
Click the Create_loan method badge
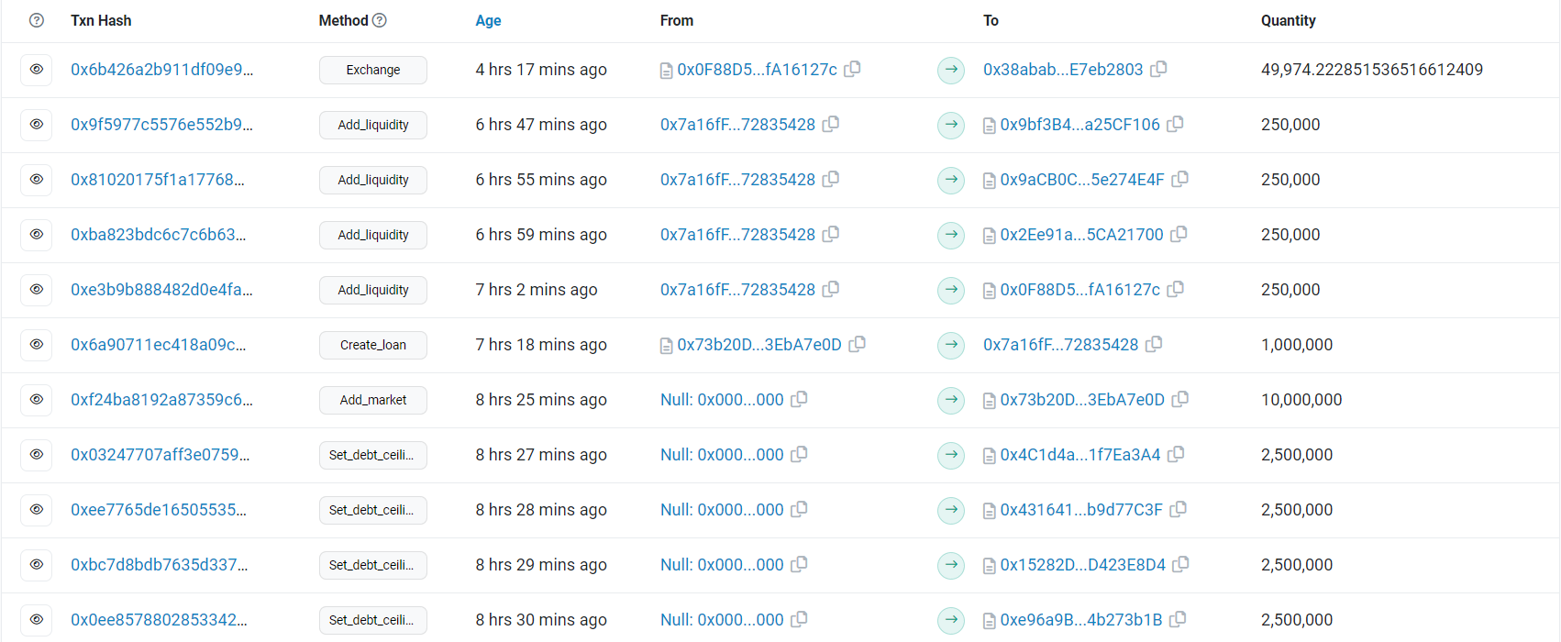372,345
